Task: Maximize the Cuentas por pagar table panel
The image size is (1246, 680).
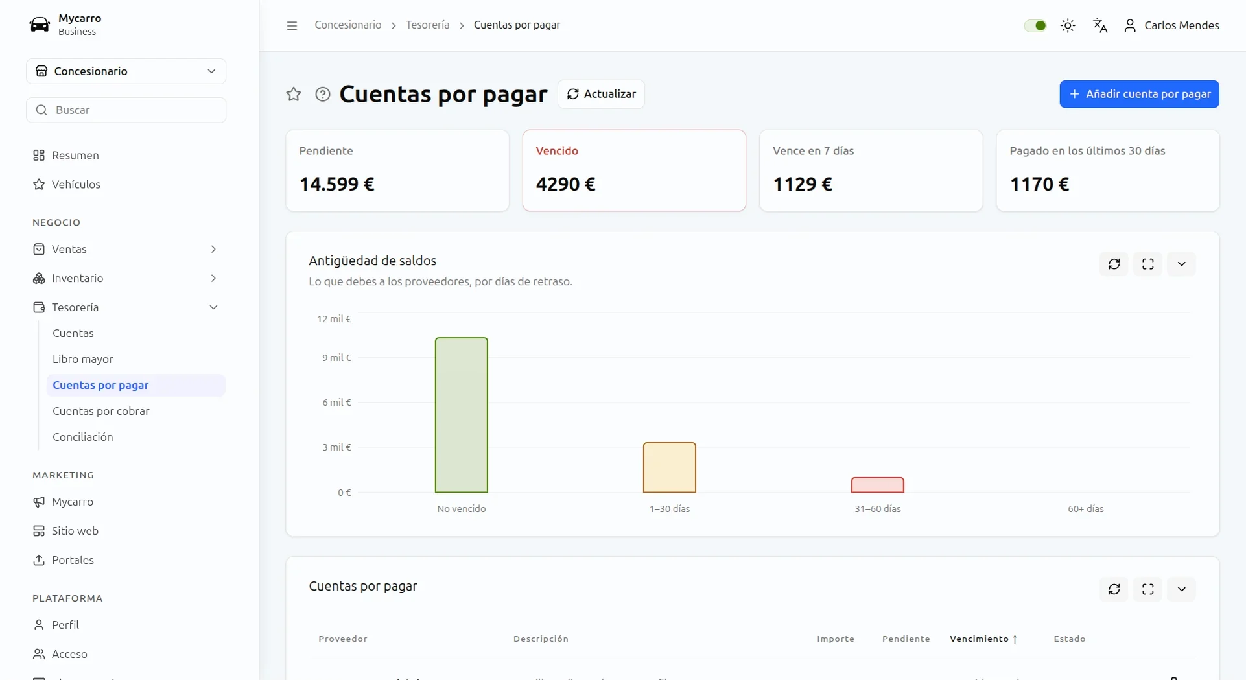Action: (1148, 589)
